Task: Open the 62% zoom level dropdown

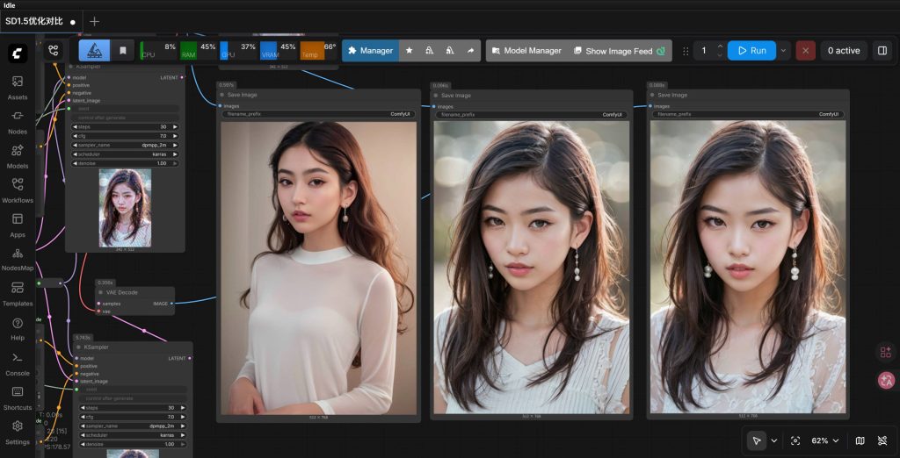Action: coord(824,440)
